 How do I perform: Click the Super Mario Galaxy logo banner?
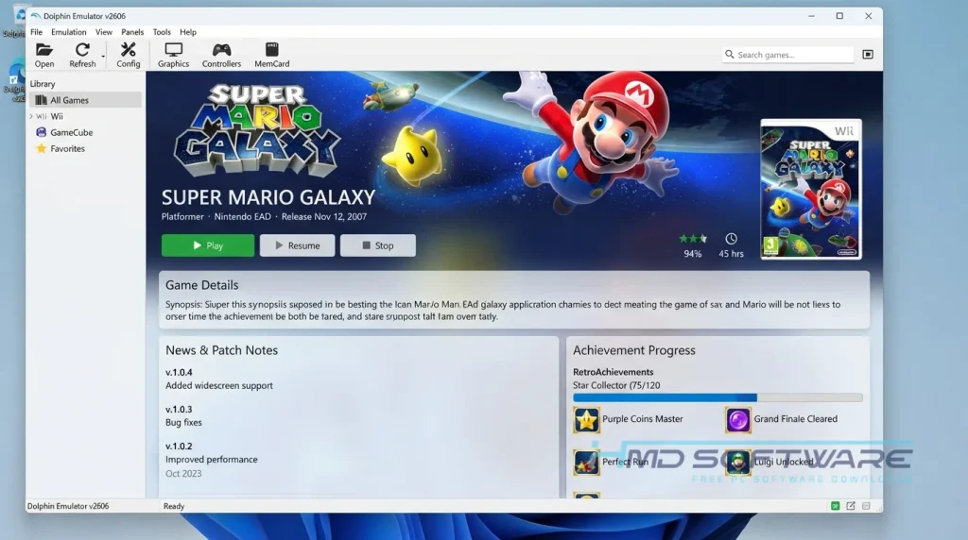[x=257, y=130]
